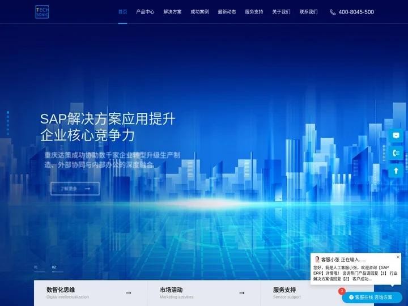This screenshot has width=408, height=306.
Task: Go to 解决方案 in navigation
Action: pos(172,12)
